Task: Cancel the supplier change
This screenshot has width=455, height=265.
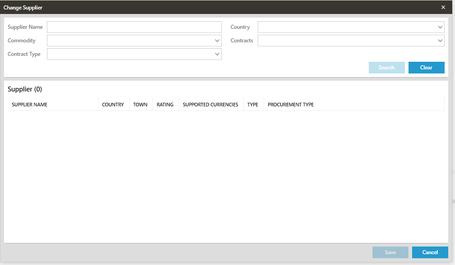Action: coord(430,252)
